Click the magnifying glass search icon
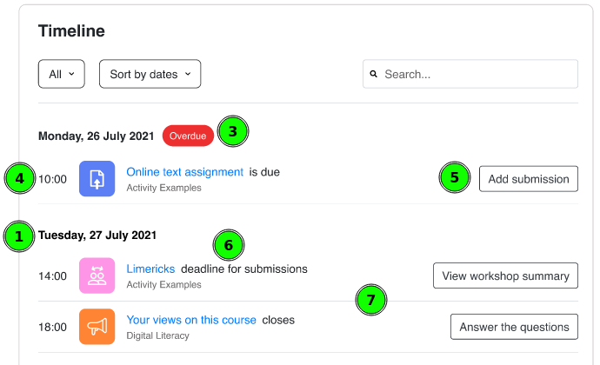The image size is (600, 365). (373, 74)
